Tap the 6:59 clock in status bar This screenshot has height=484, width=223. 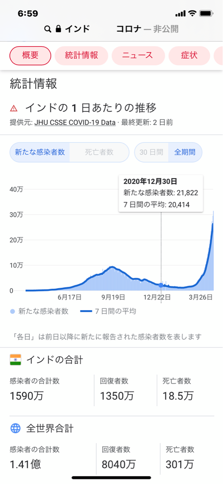(x=28, y=14)
